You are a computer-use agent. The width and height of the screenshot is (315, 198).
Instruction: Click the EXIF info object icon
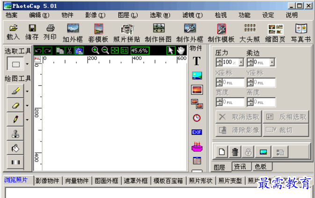click(x=197, y=132)
